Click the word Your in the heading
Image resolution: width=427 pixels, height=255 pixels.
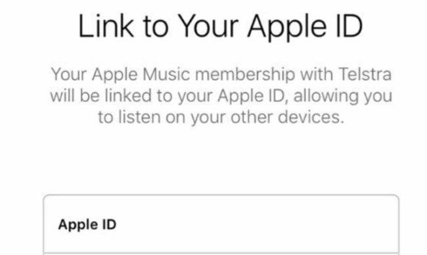pyautogui.click(x=208, y=26)
